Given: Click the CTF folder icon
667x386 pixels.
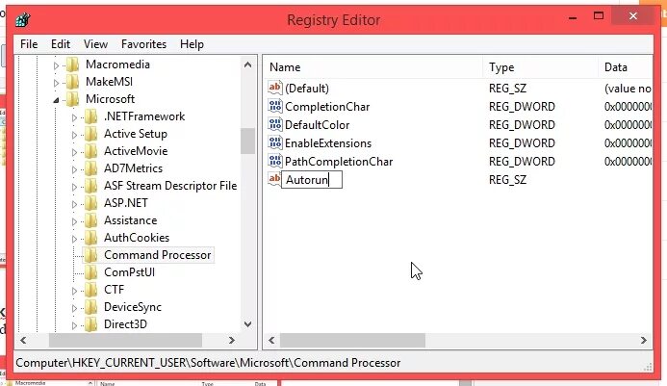Looking at the screenshot, I should point(91,290).
